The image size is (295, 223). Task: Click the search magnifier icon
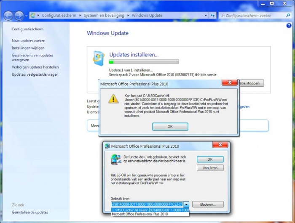click(288, 16)
